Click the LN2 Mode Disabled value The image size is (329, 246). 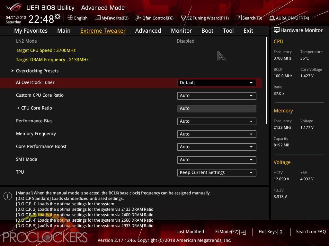[185, 41]
